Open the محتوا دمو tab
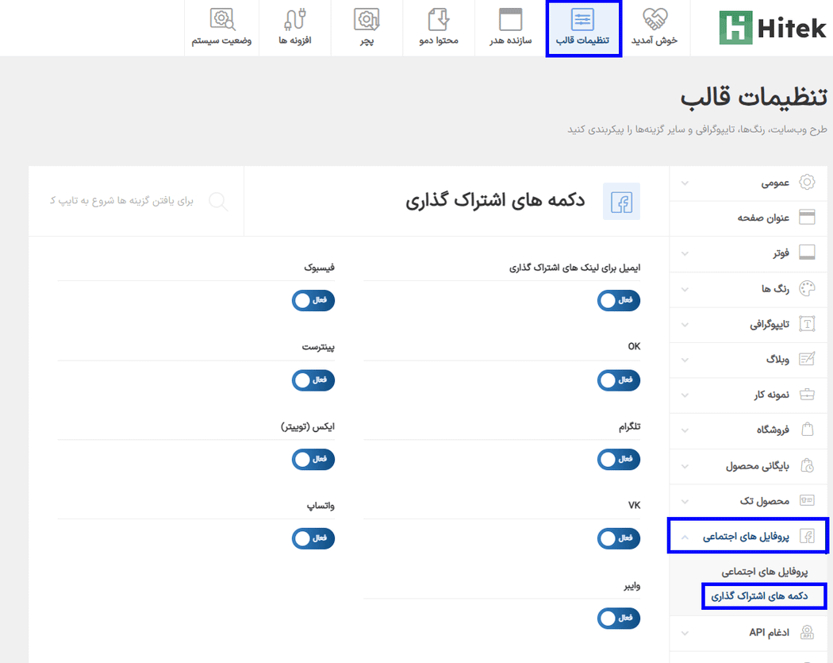Image resolution: width=833 pixels, height=663 pixels. pos(439,28)
